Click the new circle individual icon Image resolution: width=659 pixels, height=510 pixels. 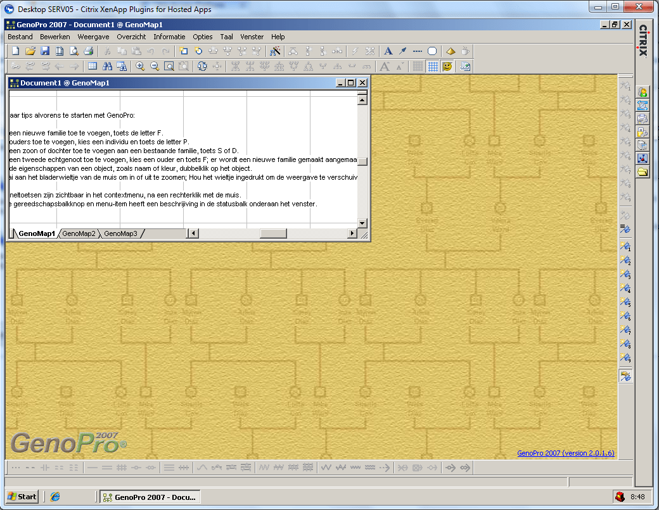[x=198, y=51]
